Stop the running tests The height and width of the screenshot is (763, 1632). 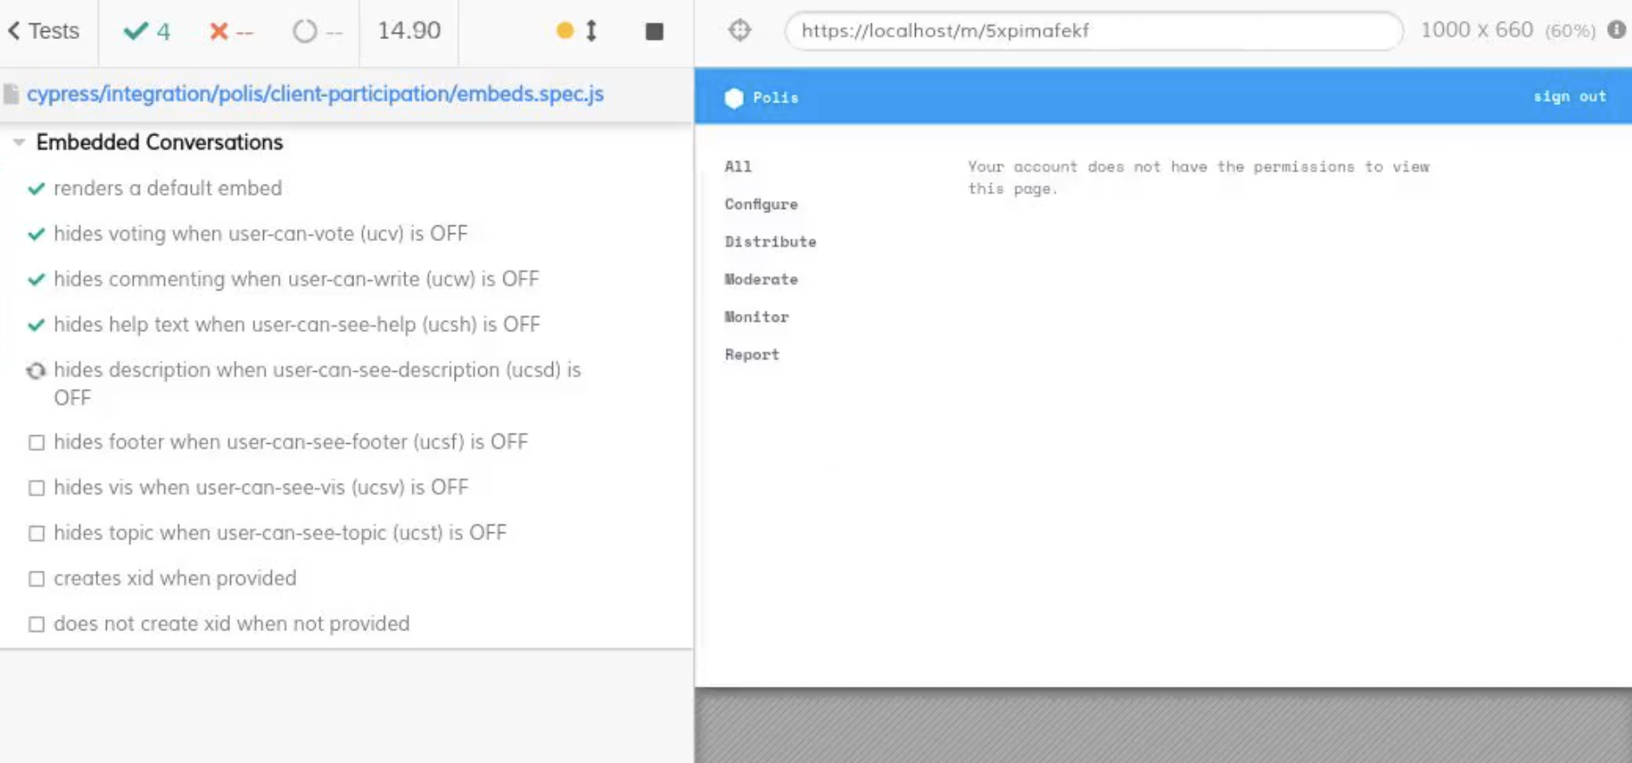tap(655, 32)
